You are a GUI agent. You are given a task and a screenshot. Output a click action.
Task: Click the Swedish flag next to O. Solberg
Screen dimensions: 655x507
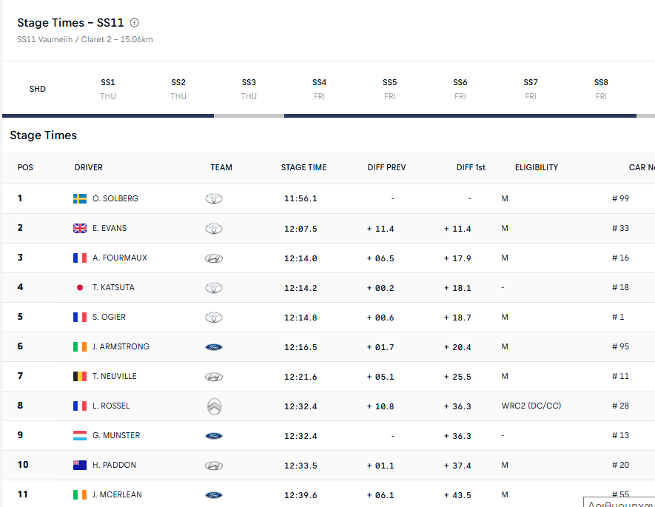point(80,198)
